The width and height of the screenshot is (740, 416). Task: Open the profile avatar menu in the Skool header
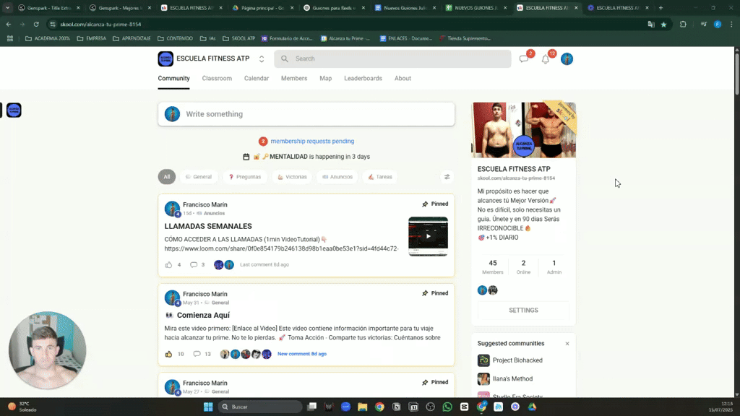pyautogui.click(x=567, y=59)
